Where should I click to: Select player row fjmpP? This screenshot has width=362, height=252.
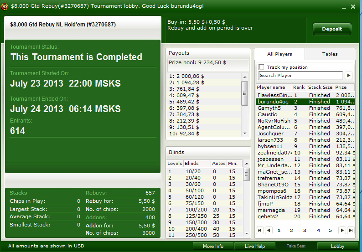[x=305, y=204]
